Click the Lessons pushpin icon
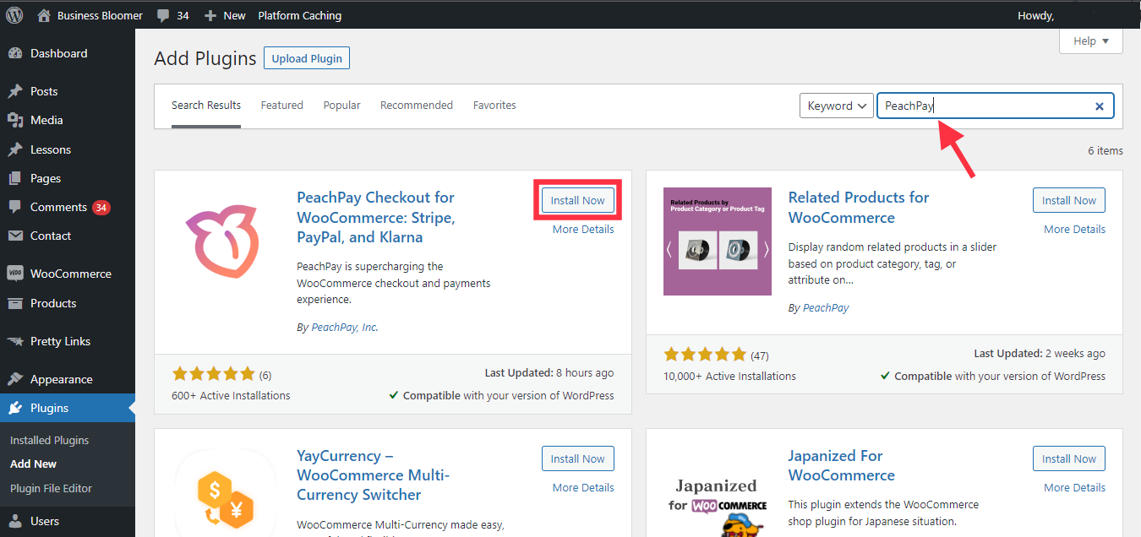 [15, 149]
